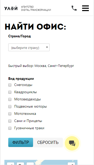The image size is (94, 165).
Task: Check Сани и Прицепы
Action: (10, 121)
